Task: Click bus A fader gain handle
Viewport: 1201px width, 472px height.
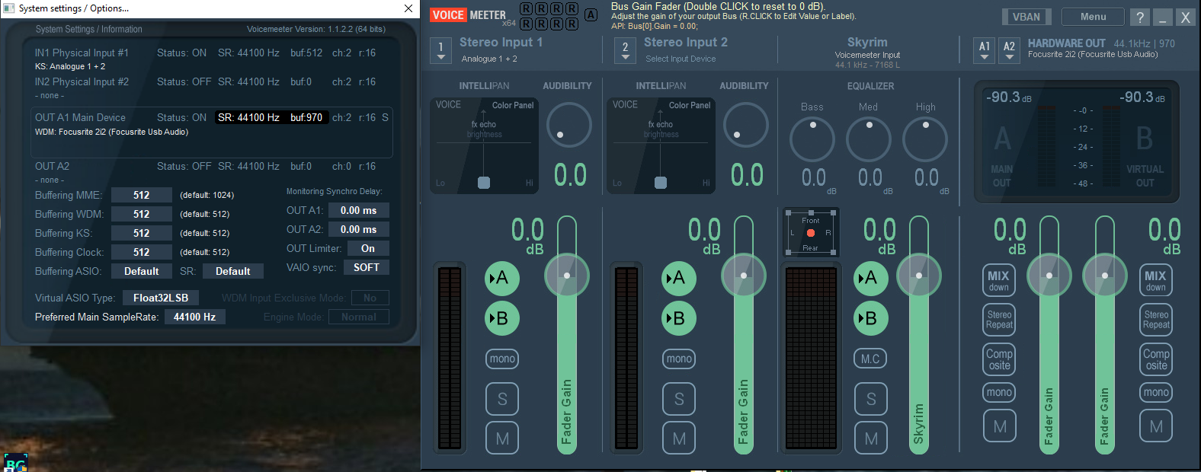Action: coord(1049,275)
